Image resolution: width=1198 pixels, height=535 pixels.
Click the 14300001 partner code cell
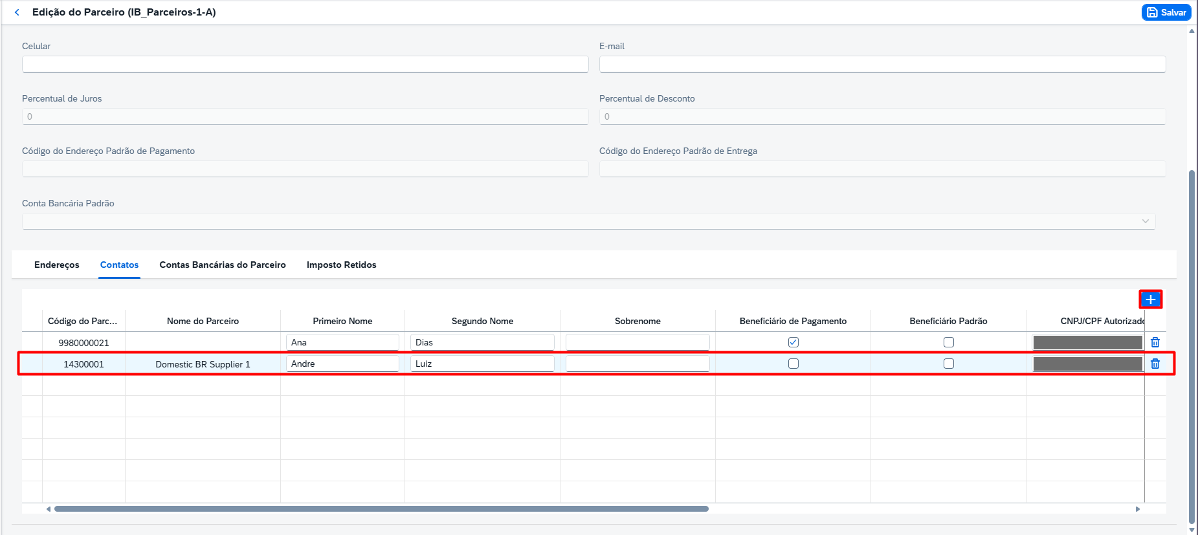point(83,364)
